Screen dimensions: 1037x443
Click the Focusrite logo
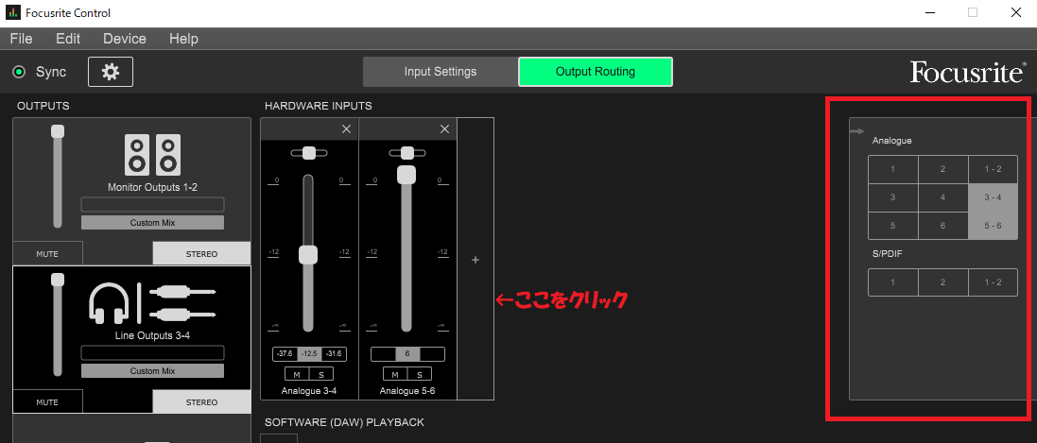coord(968,72)
